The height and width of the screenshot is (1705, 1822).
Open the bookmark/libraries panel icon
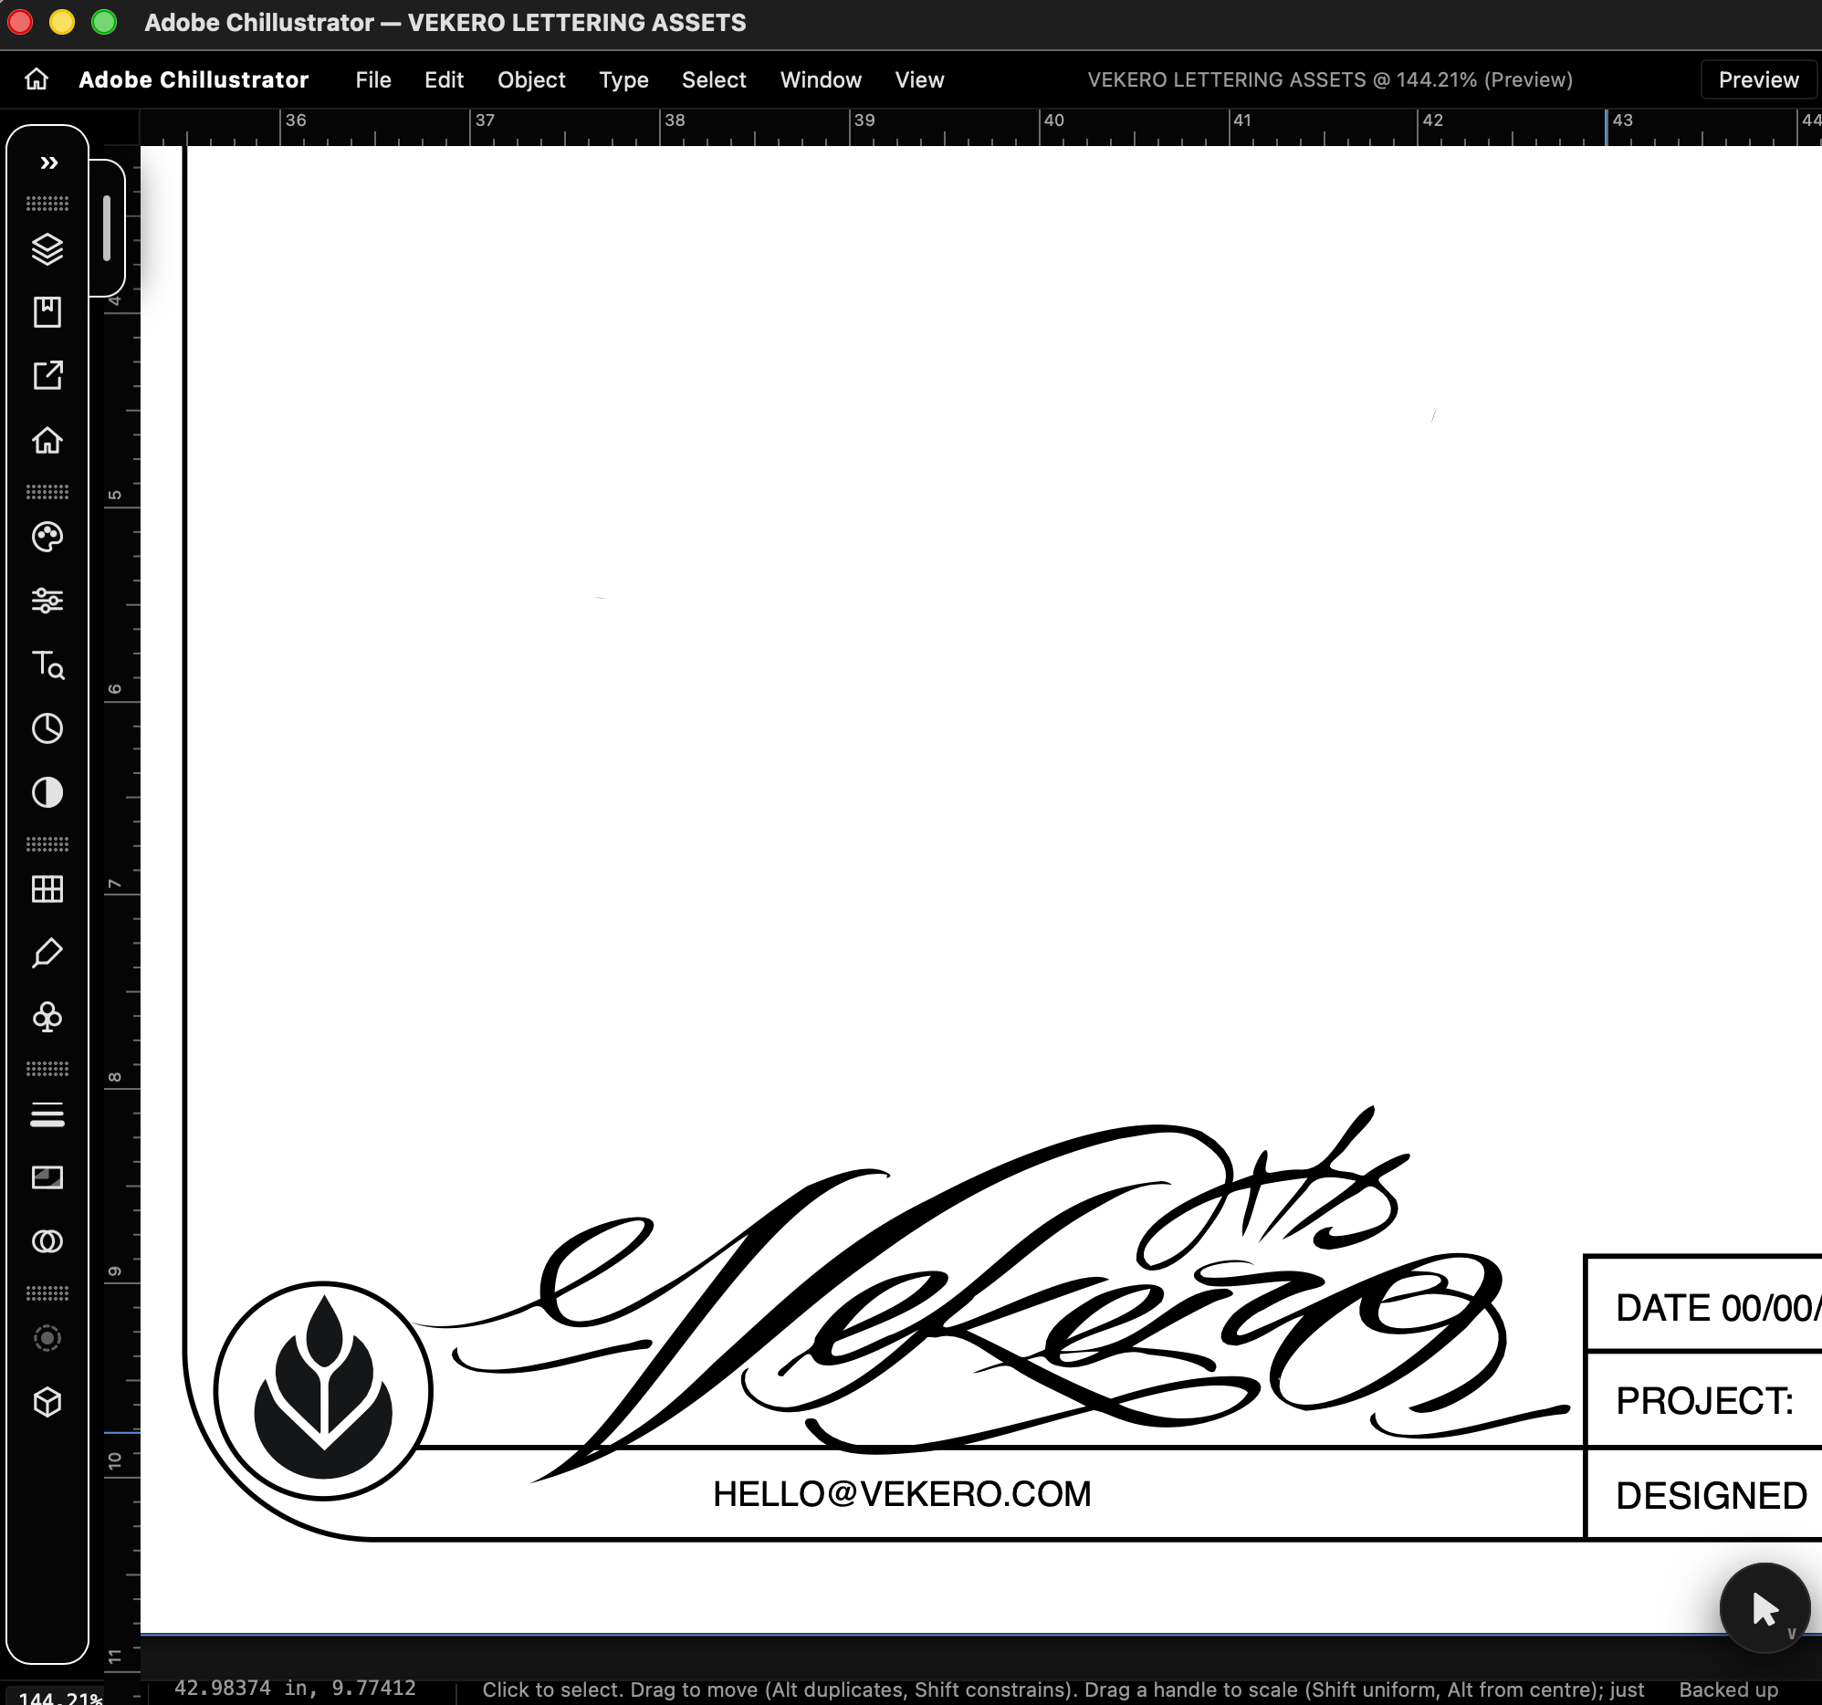pyautogui.click(x=47, y=312)
